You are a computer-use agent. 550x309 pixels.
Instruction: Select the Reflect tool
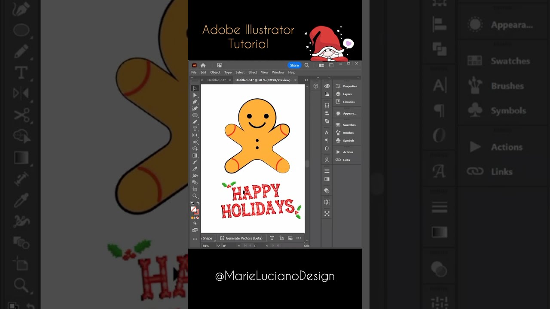195,135
